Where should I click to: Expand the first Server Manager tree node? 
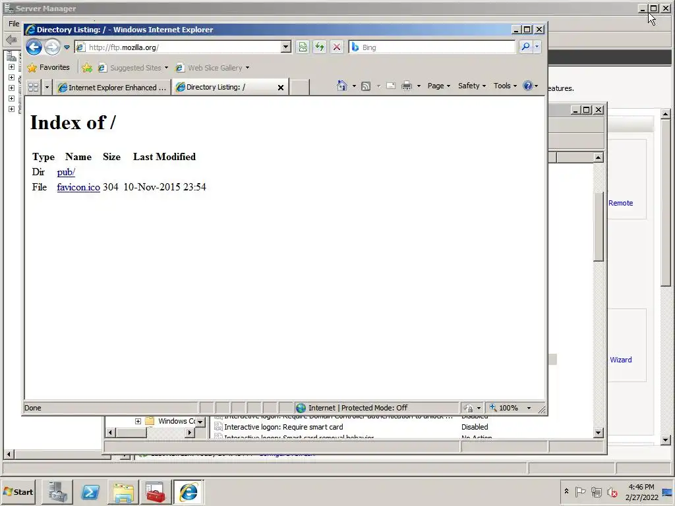coord(12,67)
